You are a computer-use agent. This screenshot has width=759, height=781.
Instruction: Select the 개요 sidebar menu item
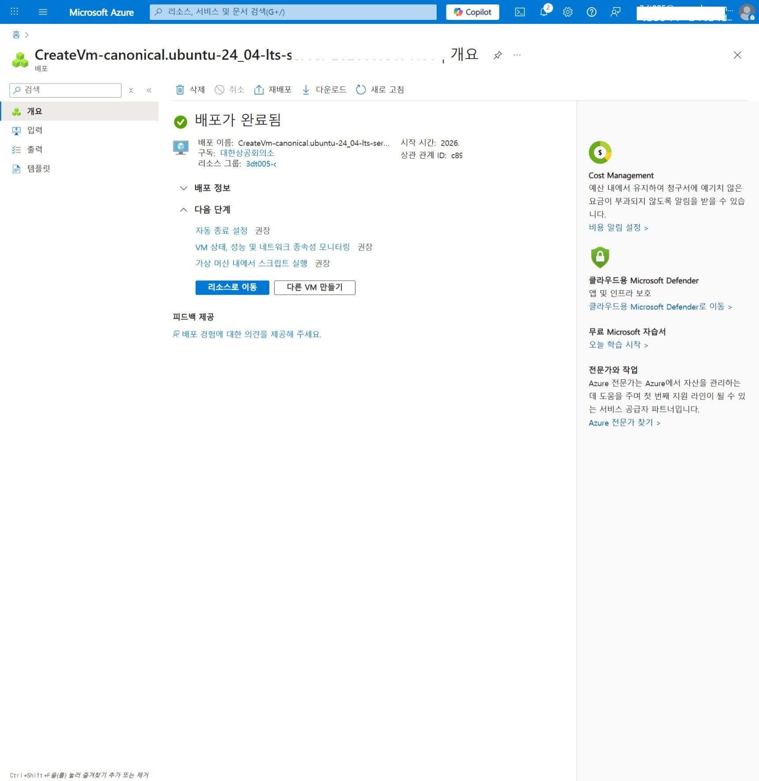coord(79,111)
